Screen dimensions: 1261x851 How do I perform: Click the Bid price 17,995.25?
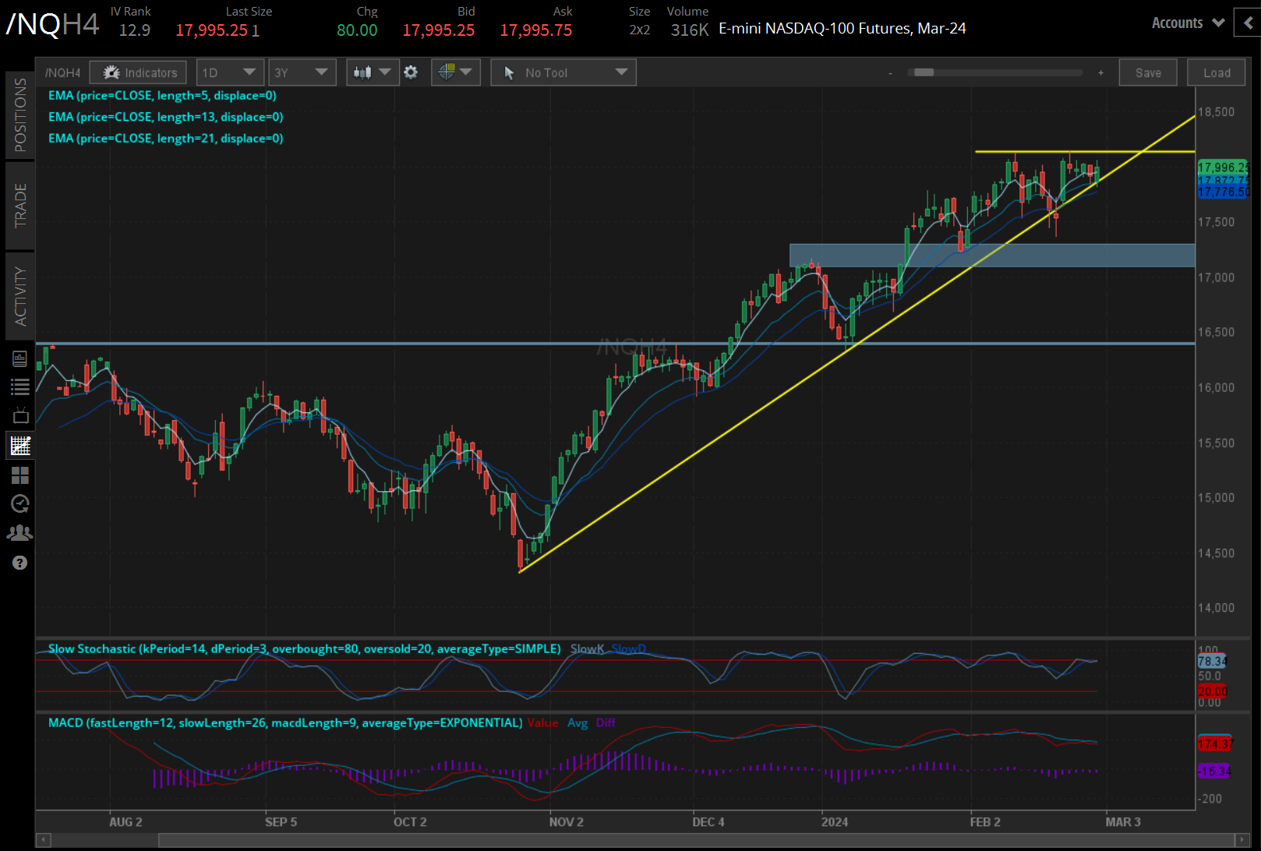point(439,30)
